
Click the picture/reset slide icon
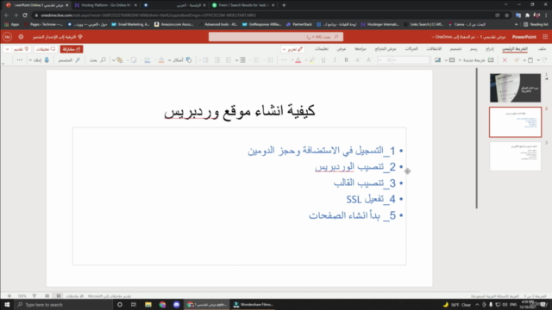tap(437, 60)
